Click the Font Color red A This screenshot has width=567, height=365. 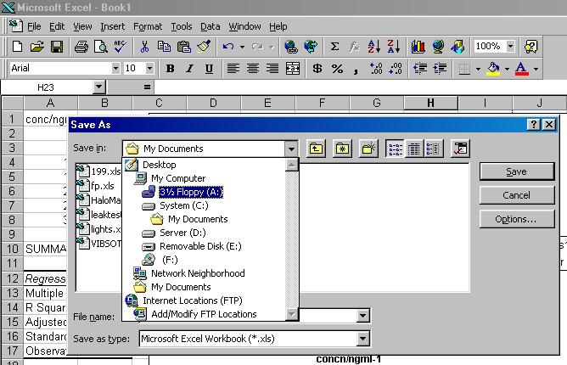click(x=520, y=69)
